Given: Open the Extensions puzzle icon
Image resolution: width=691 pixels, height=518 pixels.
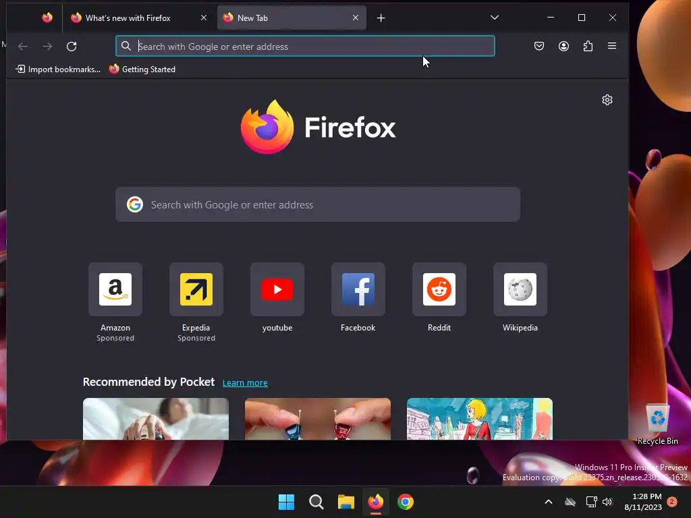Looking at the screenshot, I should pos(588,46).
